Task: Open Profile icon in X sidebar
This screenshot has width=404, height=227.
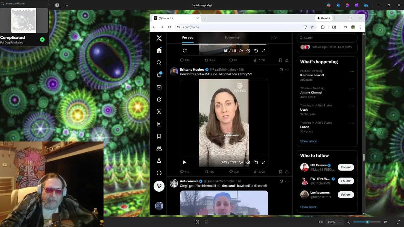Action: tap(159, 161)
